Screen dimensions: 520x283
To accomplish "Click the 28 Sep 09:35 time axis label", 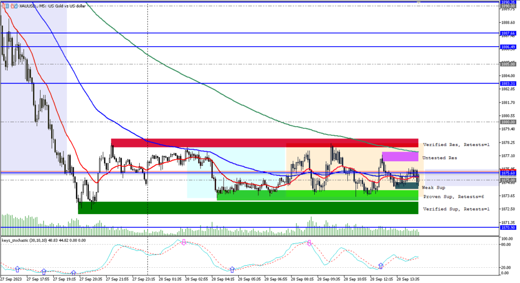I will tap(328, 279).
